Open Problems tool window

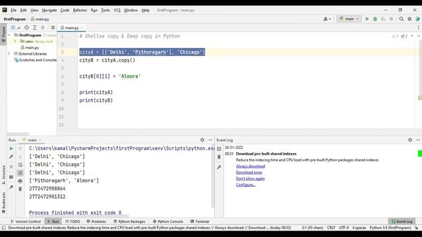(96, 221)
